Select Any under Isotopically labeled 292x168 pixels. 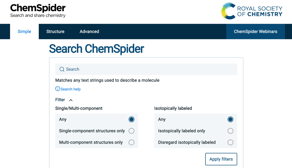[230, 119]
